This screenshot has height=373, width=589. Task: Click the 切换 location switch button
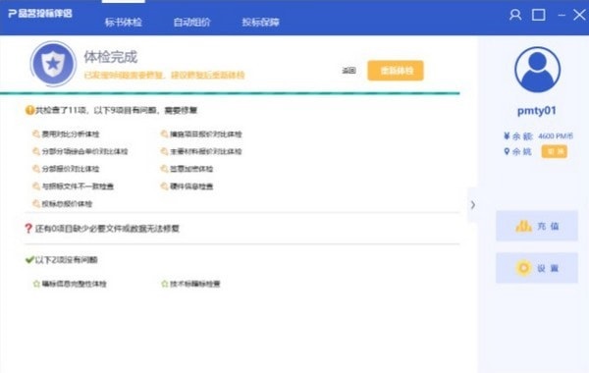[555, 151]
